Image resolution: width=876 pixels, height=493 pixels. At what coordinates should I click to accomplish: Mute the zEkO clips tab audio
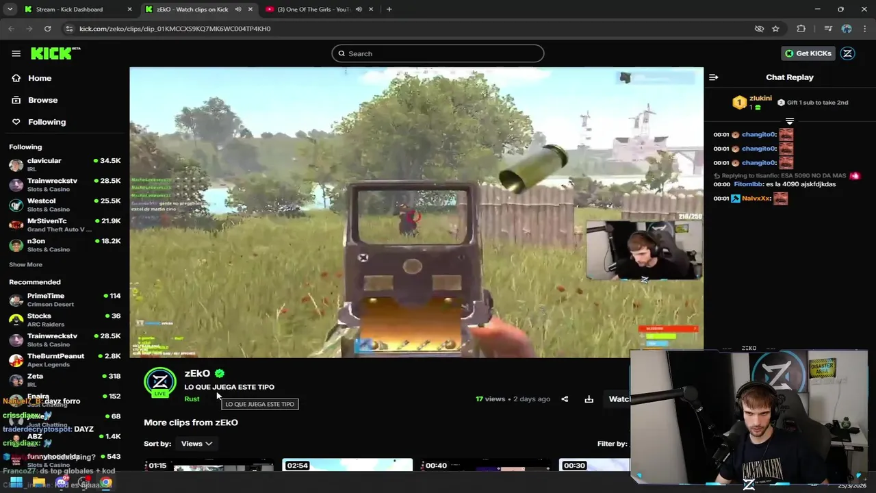(x=238, y=9)
